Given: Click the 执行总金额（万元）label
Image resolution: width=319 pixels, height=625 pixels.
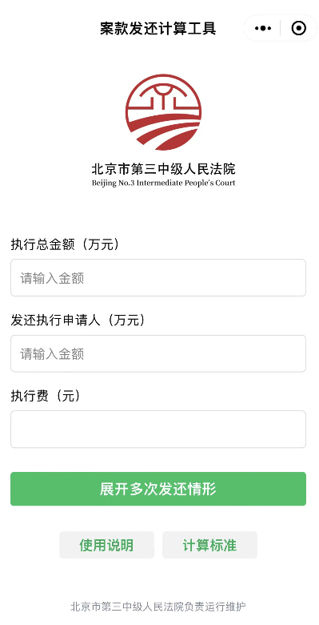Looking at the screenshot, I should coord(66,244).
